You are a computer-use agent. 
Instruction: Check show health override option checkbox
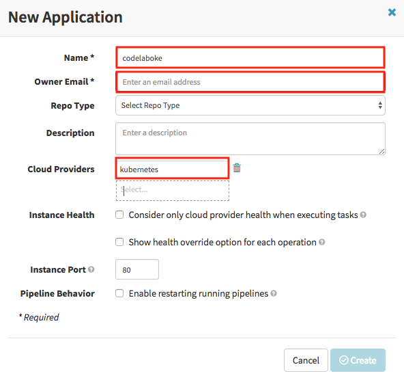coord(119,242)
